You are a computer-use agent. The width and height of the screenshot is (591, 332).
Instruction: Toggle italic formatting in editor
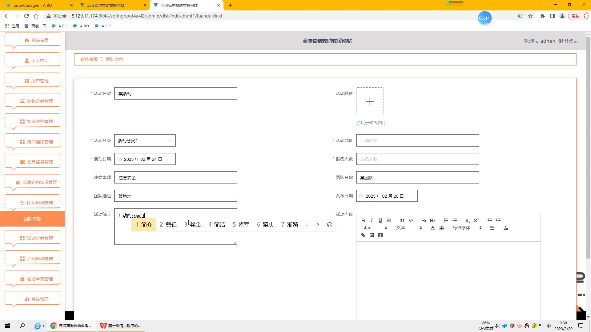(372, 220)
